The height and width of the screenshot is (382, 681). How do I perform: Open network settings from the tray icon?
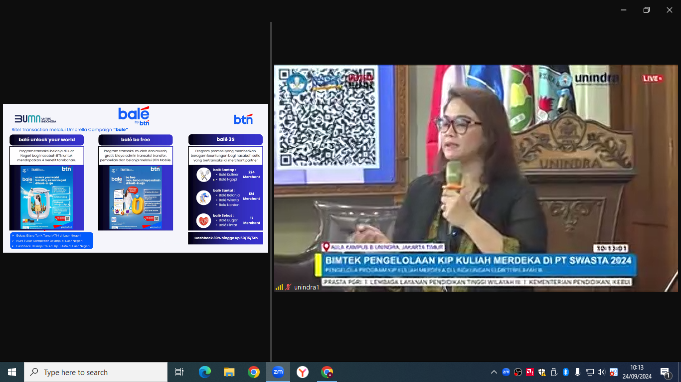[x=590, y=372]
